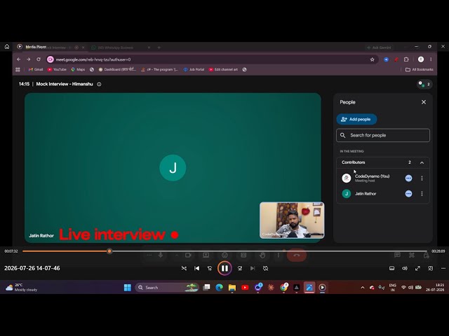Screen dimensions: 449x336
Task: Open the Maps bookmark
Action: pos(78,69)
